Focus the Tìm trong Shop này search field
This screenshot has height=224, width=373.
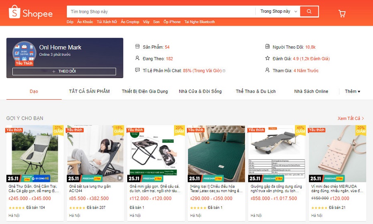161,12
